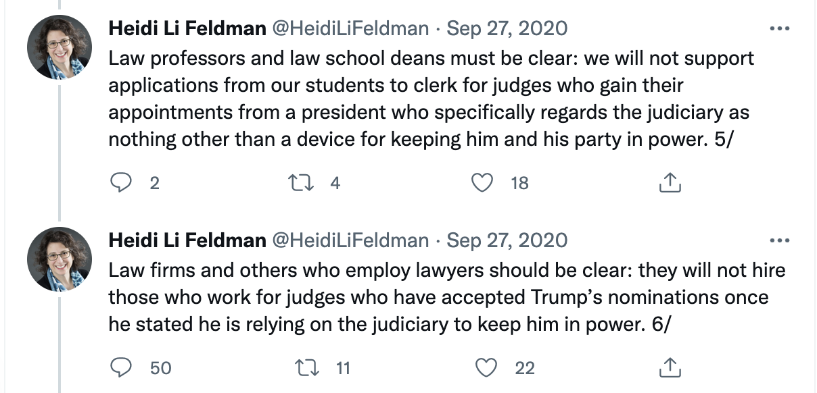Open the tweet text about law professors
Screen dimensions: 817x393
[x=431, y=99]
